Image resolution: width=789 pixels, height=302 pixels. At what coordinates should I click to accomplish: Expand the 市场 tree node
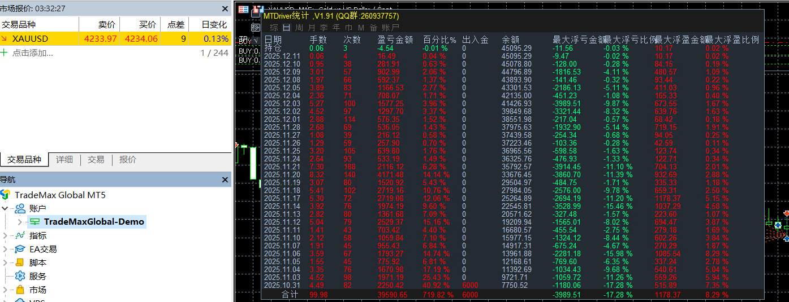[5, 290]
